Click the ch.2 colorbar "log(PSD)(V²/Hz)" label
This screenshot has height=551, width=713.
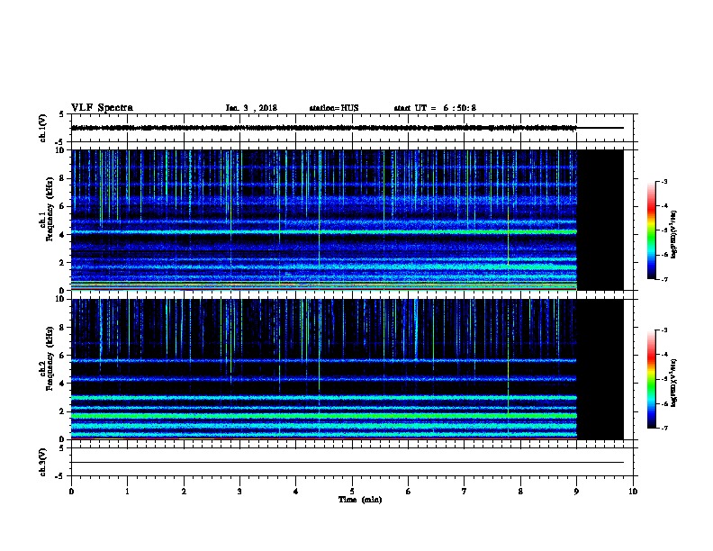tap(673, 383)
